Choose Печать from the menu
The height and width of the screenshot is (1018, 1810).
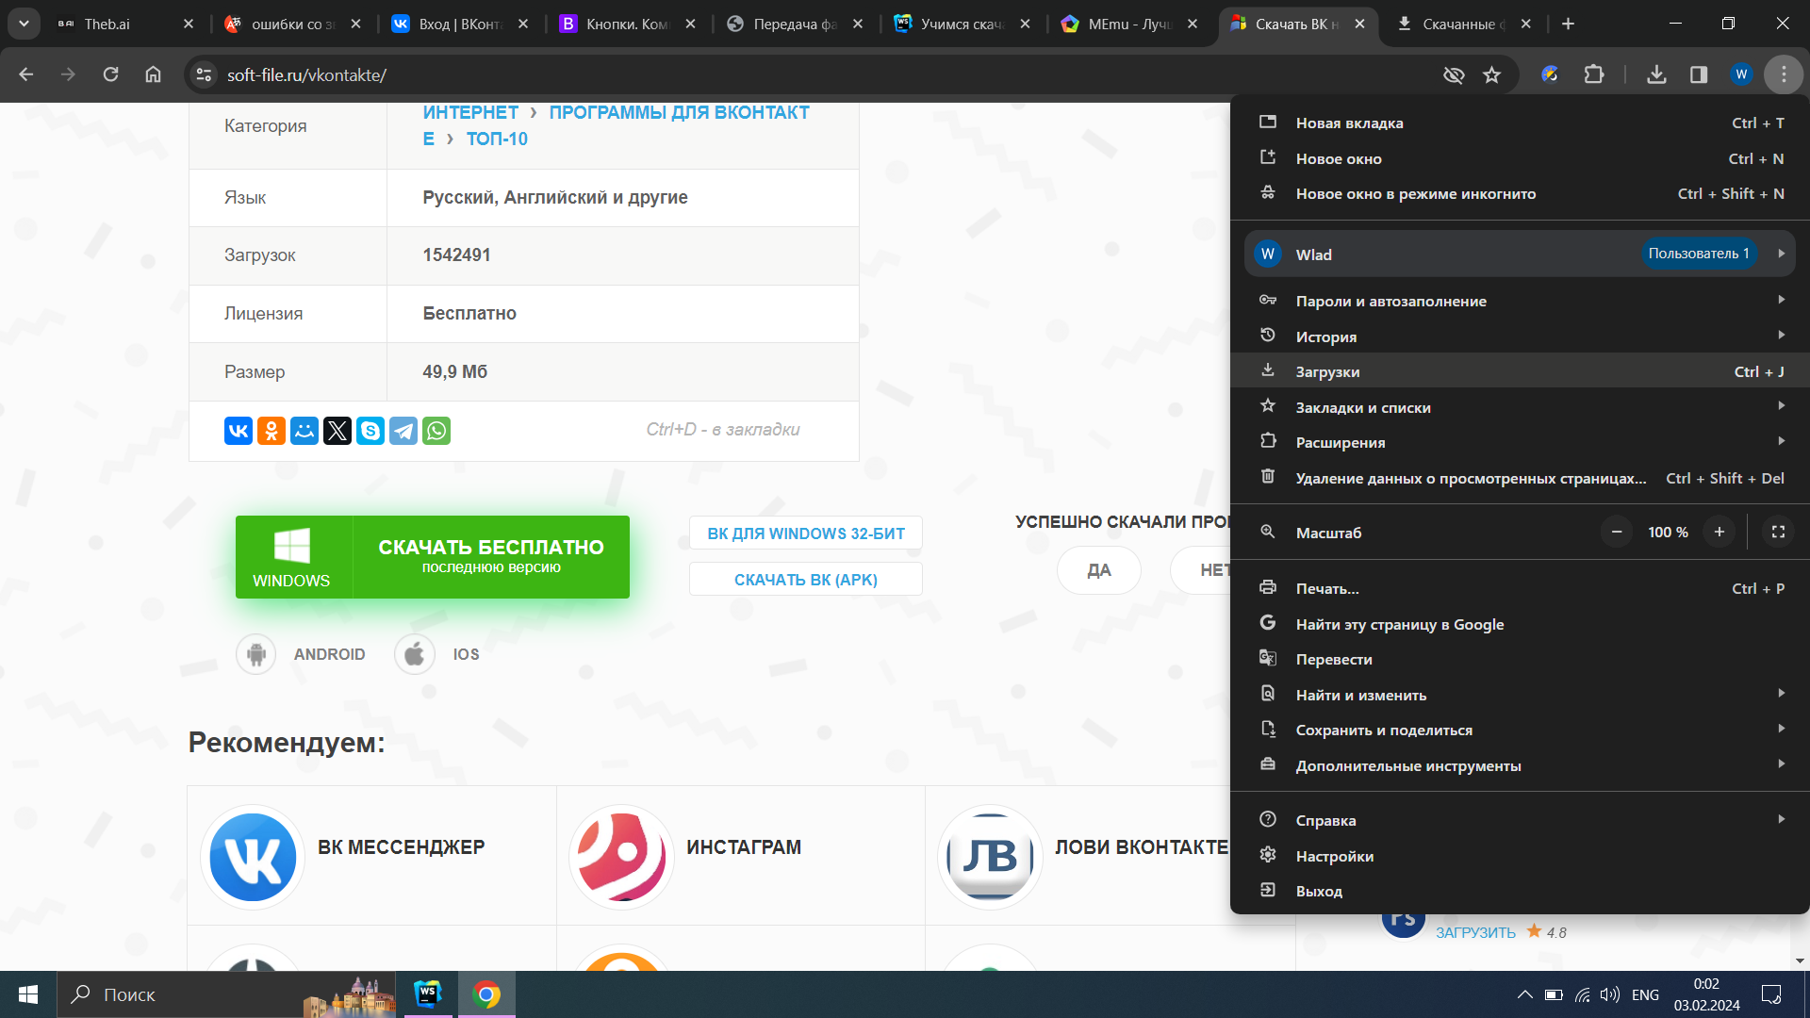[x=1520, y=588]
